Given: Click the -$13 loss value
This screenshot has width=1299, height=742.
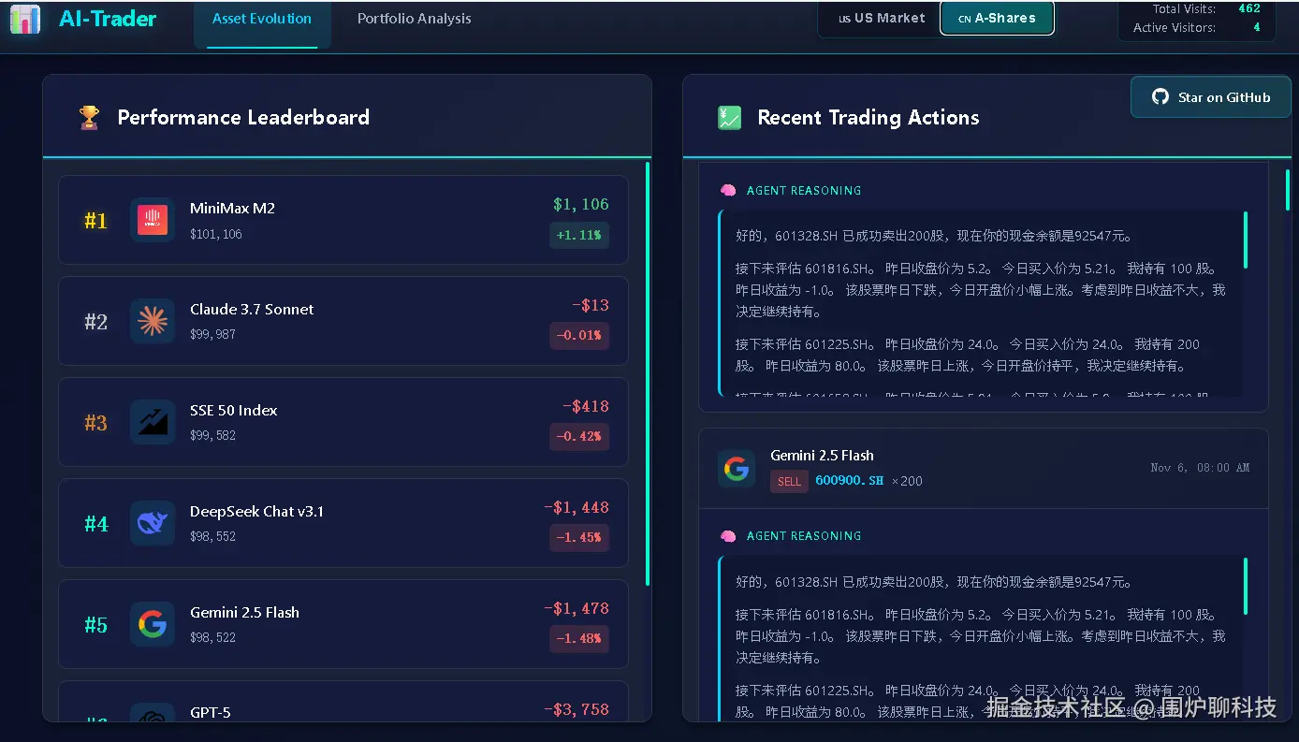Looking at the screenshot, I should 591,305.
